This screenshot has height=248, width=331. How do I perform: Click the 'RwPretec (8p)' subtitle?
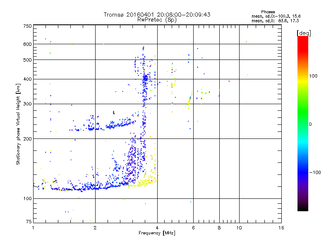pos(157,20)
